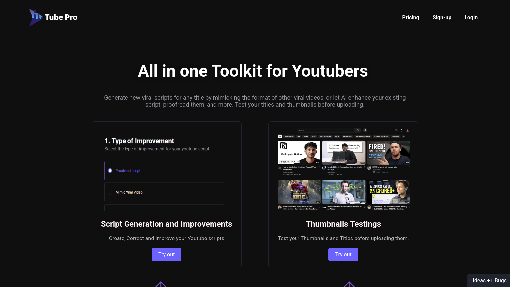This screenshot has height=287, width=510.
Task: Expand more categories using the right chevron
Action: pyautogui.click(x=409, y=136)
